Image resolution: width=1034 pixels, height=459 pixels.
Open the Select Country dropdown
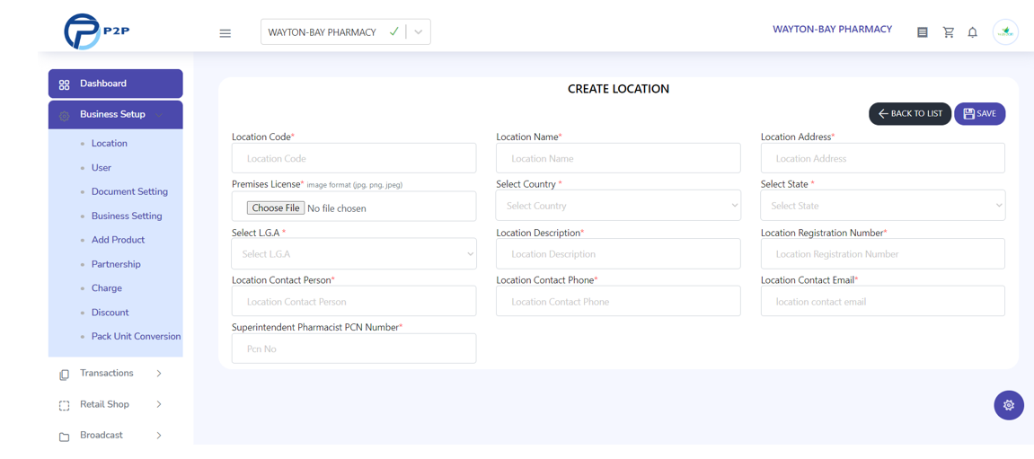[x=618, y=206]
